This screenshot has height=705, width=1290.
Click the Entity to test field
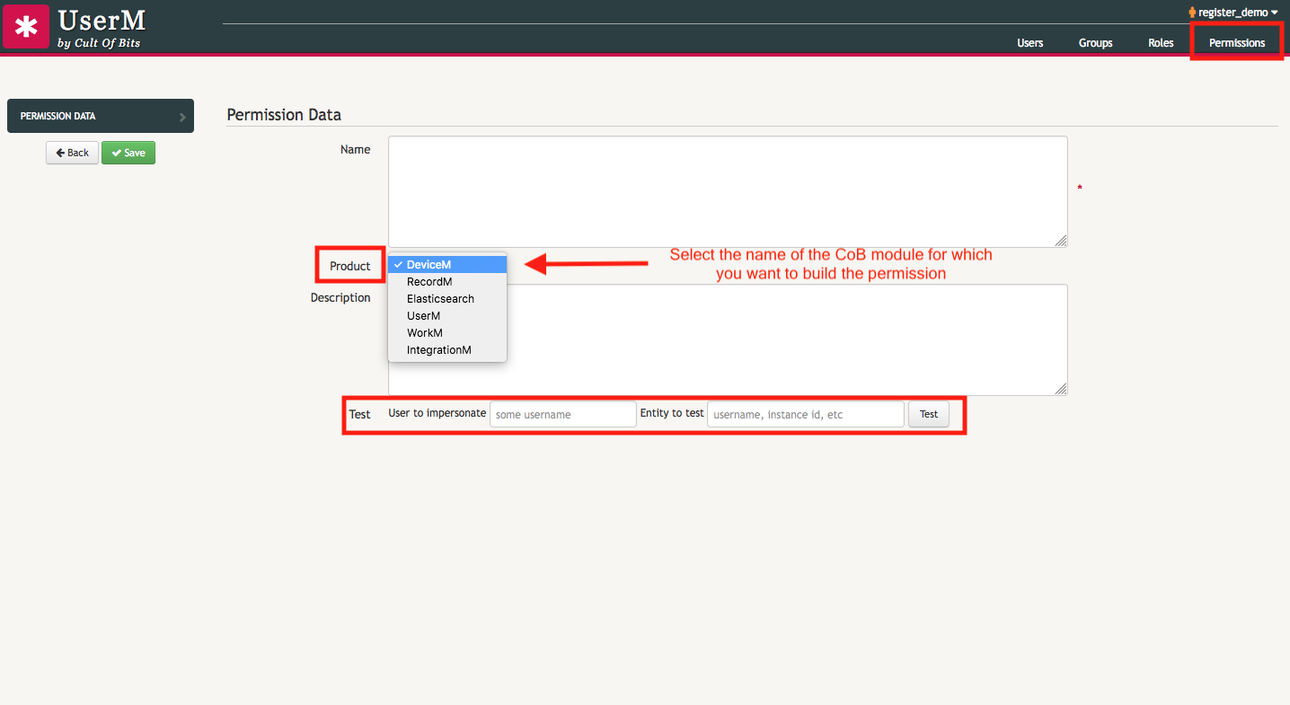click(806, 414)
